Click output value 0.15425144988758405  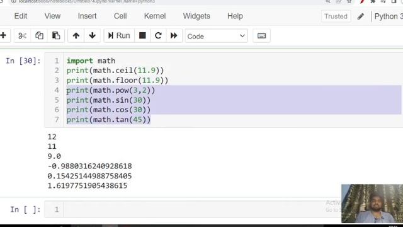89,176
